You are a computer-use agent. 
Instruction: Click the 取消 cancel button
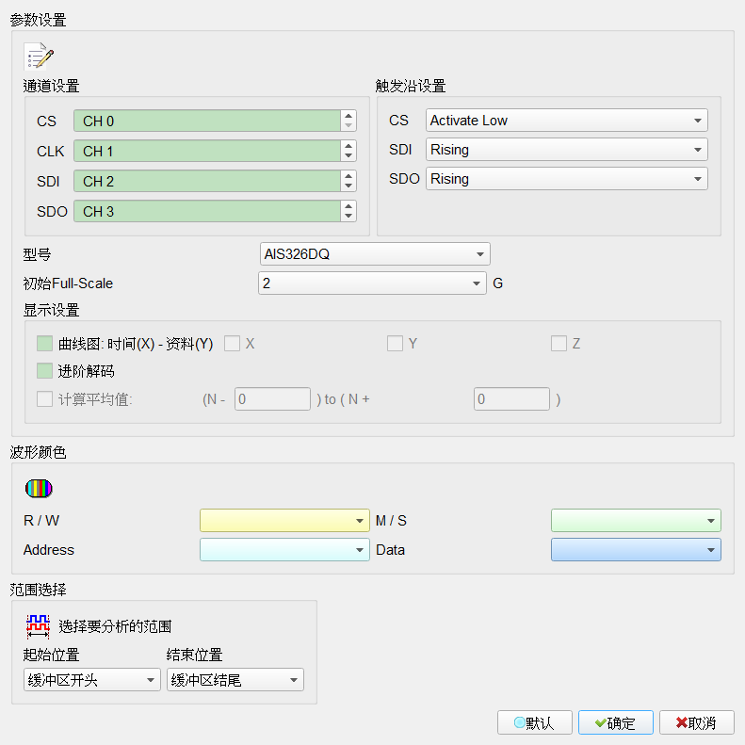click(x=697, y=722)
